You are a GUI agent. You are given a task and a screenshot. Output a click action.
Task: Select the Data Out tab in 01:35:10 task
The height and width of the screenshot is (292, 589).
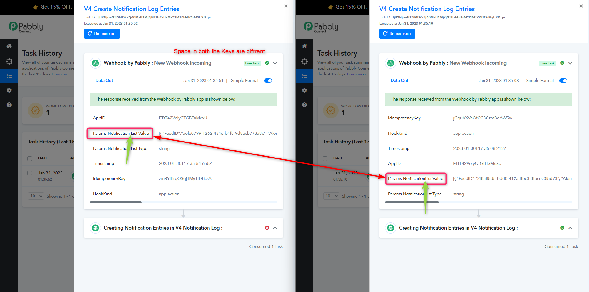point(399,80)
